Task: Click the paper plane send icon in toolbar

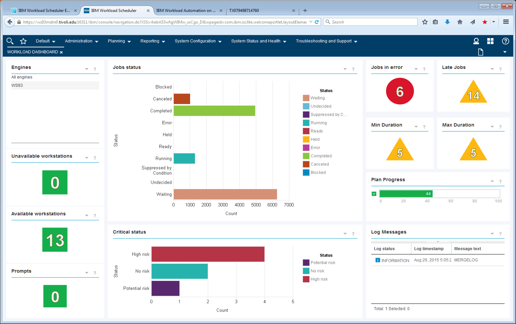Action: click(x=472, y=22)
